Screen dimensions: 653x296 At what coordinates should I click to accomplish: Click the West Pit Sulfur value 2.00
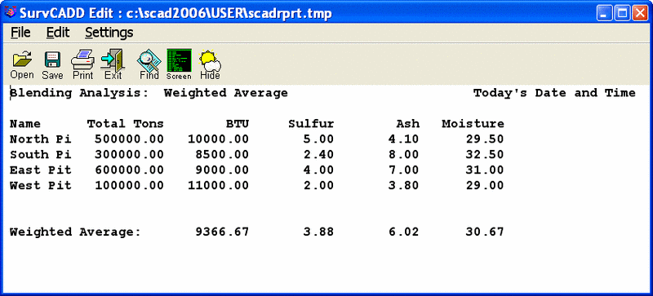coord(318,185)
